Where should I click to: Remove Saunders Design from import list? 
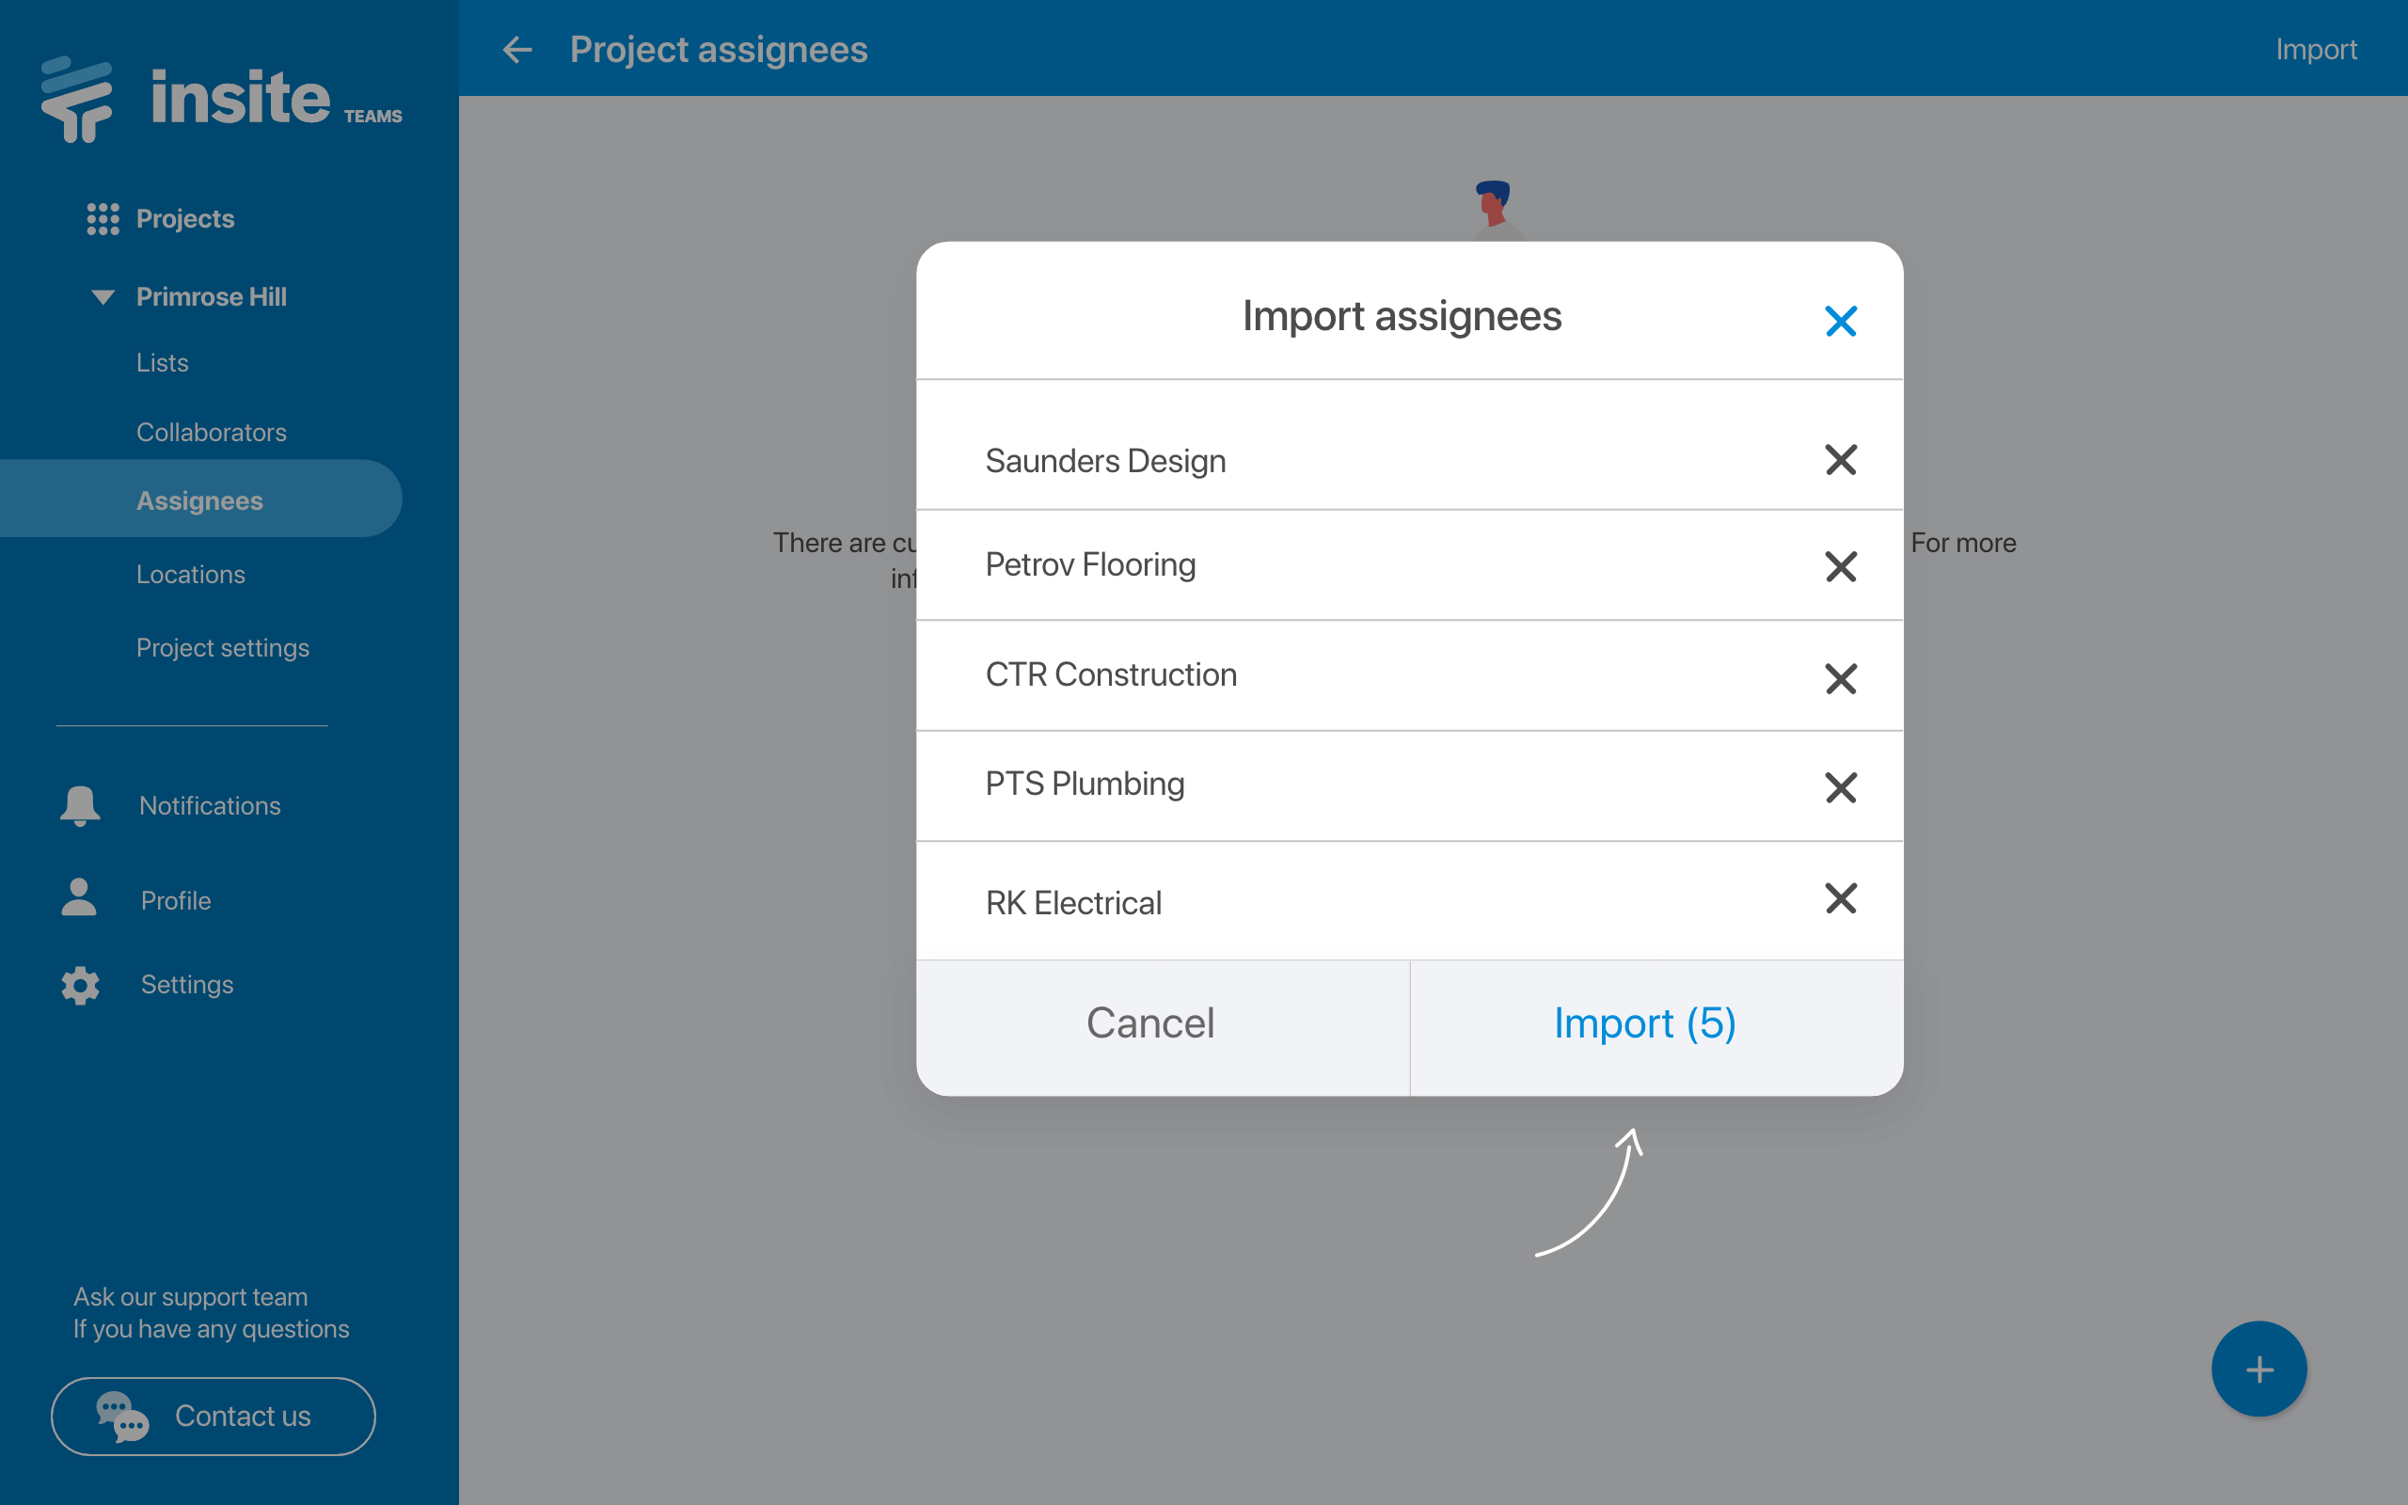pyautogui.click(x=1840, y=460)
